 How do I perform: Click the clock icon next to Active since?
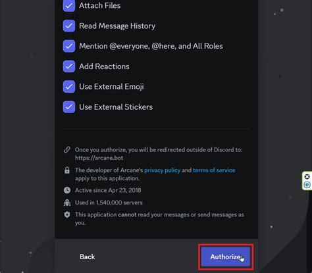pyautogui.click(x=67, y=190)
